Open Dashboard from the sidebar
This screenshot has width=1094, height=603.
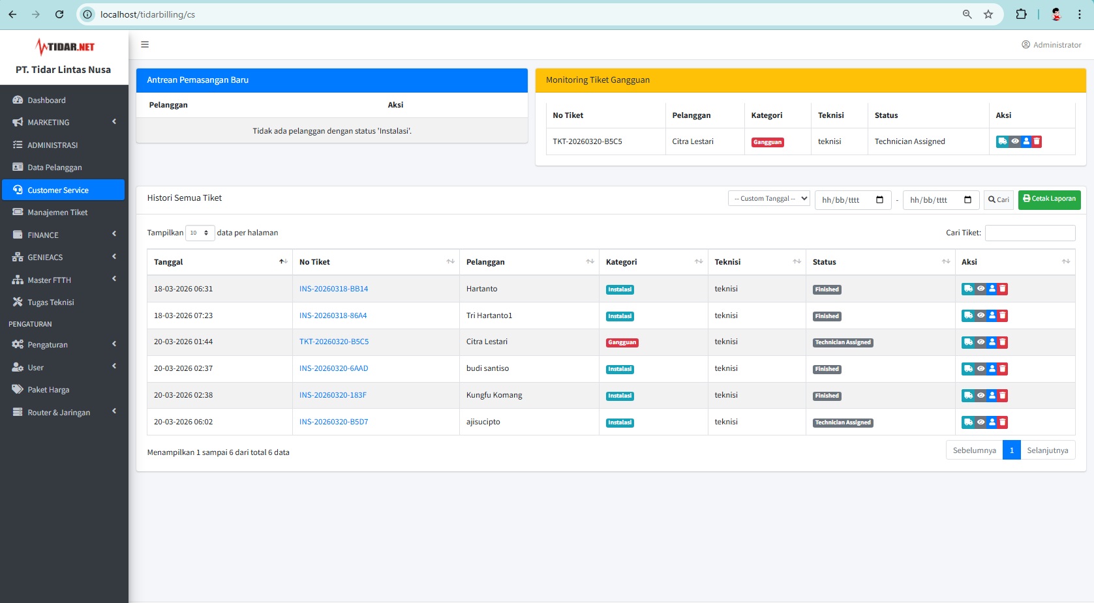pyautogui.click(x=64, y=100)
